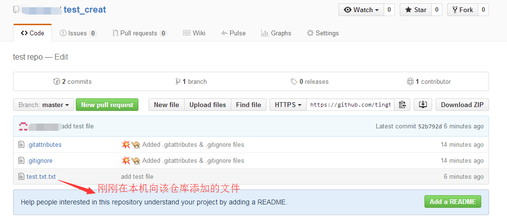Image resolution: width=507 pixels, height=218 pixels.
Task: Open the stargazers count next to Star
Action: (437, 10)
